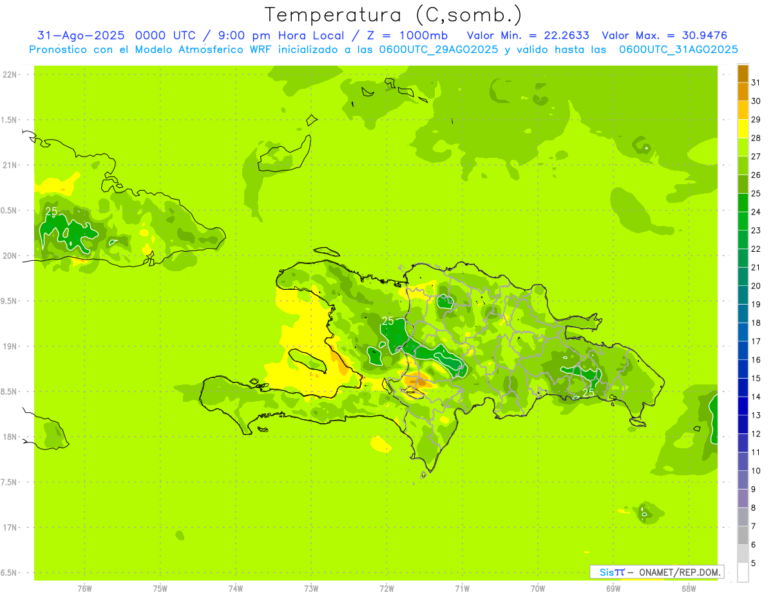Click the '25' contour label over eastern Cuba
Image resolution: width=773 pixels, height=597 pixels.
52,211
